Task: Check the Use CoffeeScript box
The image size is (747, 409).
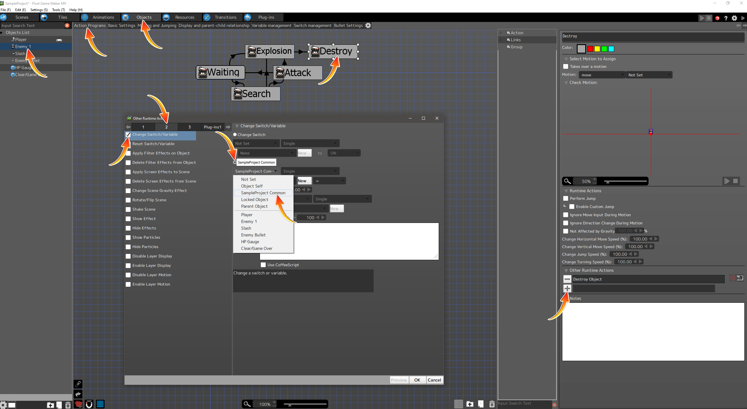Action: [263, 265]
